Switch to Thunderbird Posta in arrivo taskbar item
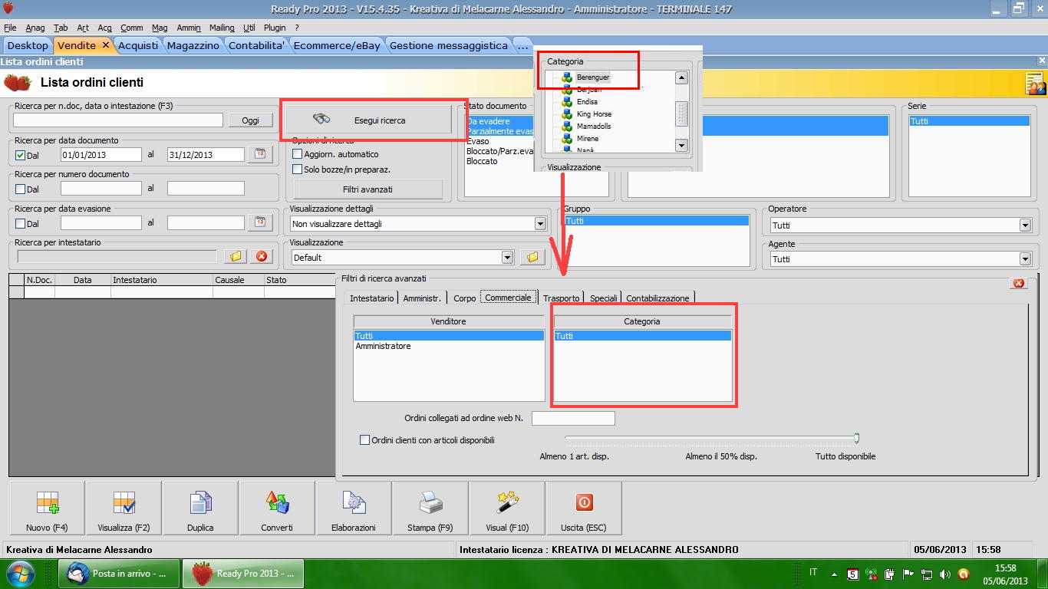The height and width of the screenshot is (589, 1048). pyautogui.click(x=120, y=574)
